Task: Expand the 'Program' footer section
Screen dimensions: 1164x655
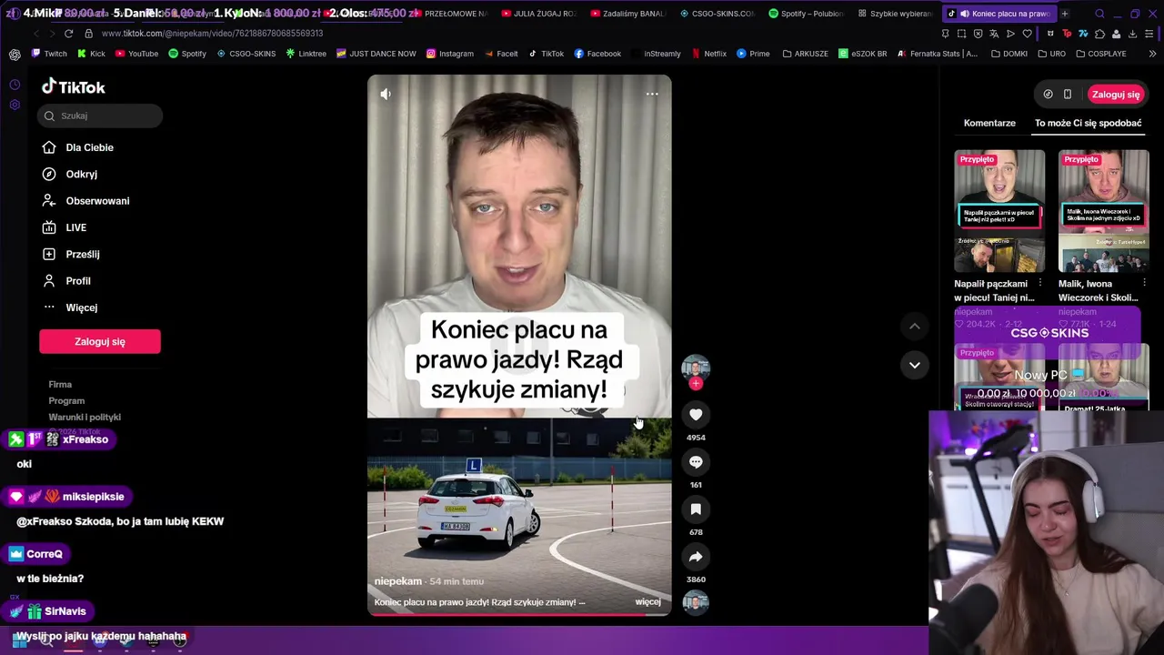Action: click(x=66, y=401)
